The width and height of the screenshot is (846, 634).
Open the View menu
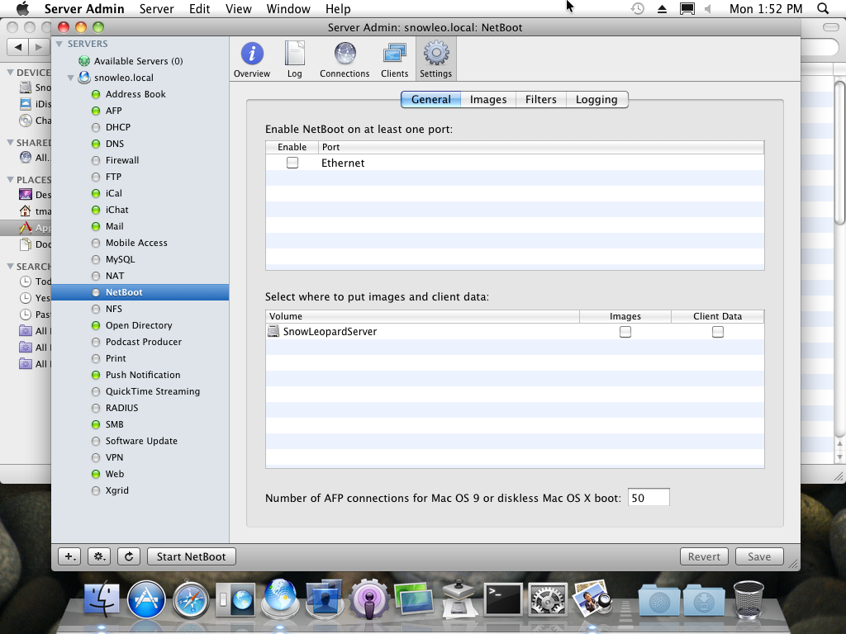239,8
